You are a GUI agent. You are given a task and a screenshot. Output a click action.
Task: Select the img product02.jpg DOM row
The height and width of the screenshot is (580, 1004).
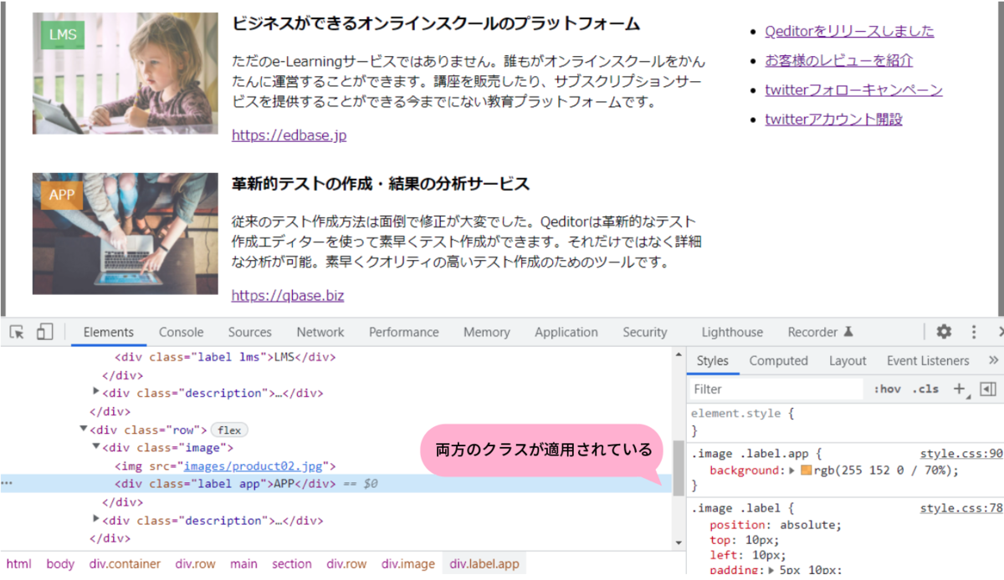[225, 466]
